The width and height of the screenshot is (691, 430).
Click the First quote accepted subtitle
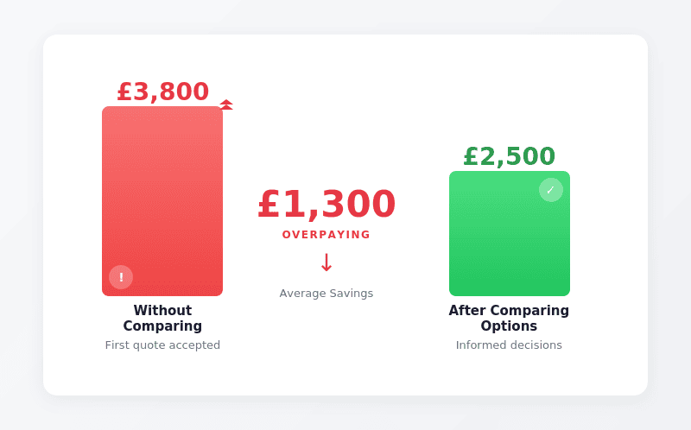(x=162, y=345)
